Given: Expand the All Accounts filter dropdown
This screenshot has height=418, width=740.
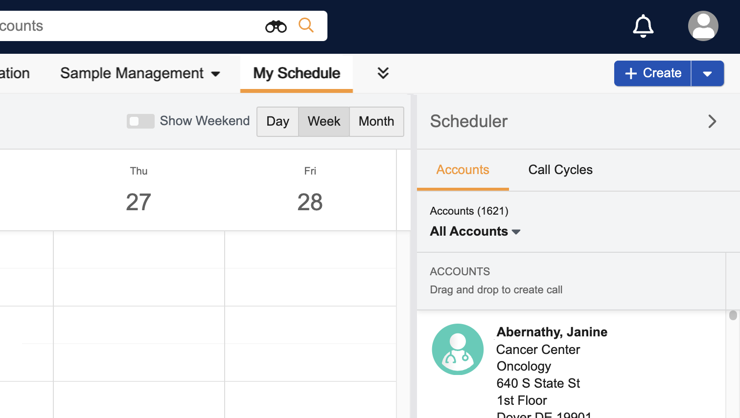Looking at the screenshot, I should 475,231.
